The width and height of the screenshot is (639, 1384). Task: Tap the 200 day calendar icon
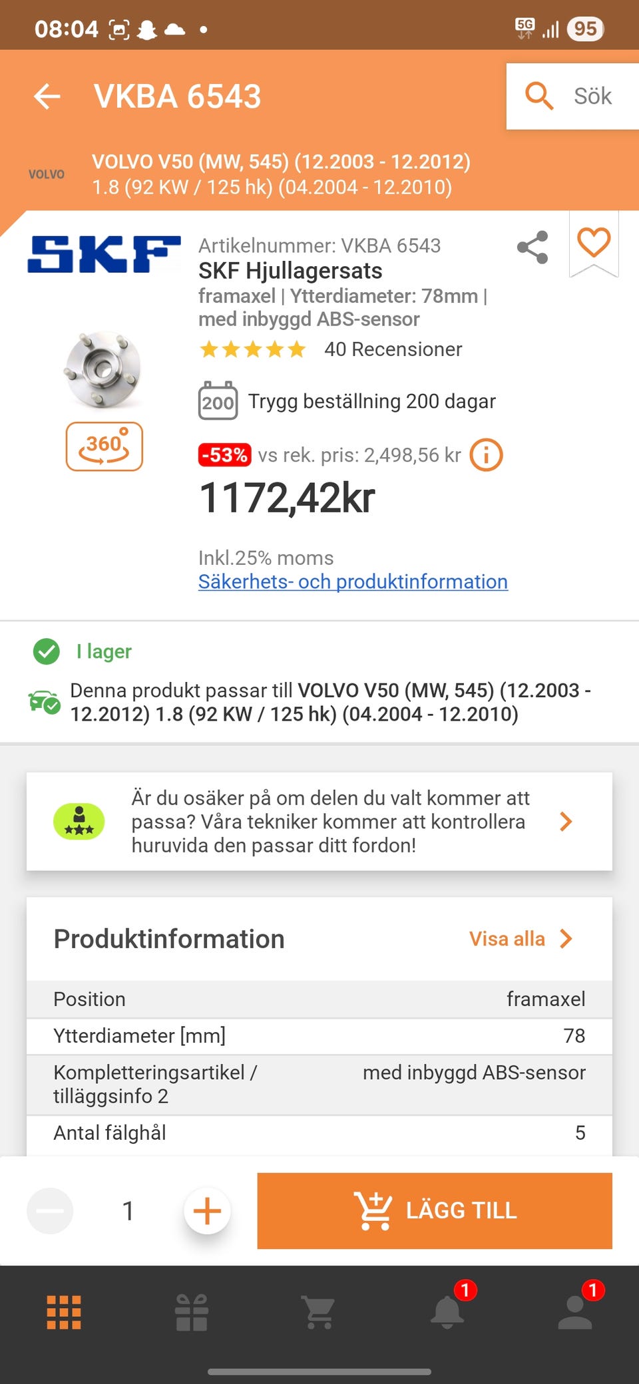click(x=218, y=401)
